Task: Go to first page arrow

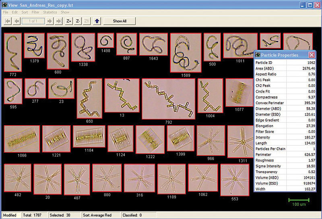Action: coord(7,21)
